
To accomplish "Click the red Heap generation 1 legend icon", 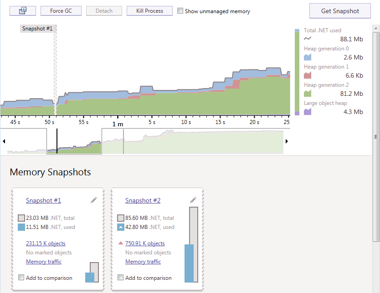I will [307, 75].
